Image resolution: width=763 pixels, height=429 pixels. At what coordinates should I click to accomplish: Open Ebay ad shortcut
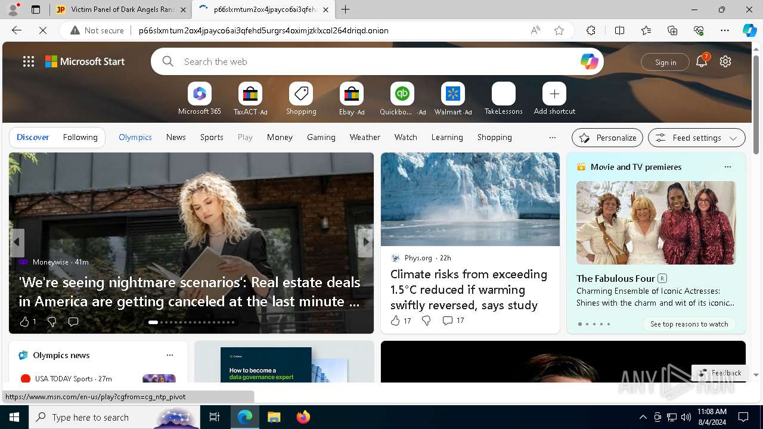[352, 99]
